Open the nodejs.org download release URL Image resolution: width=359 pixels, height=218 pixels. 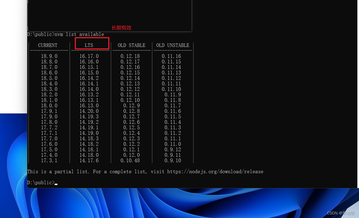tap(215, 172)
